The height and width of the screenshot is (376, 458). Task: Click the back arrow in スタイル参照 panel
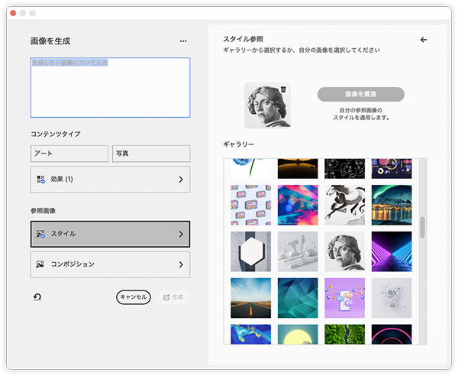click(424, 40)
